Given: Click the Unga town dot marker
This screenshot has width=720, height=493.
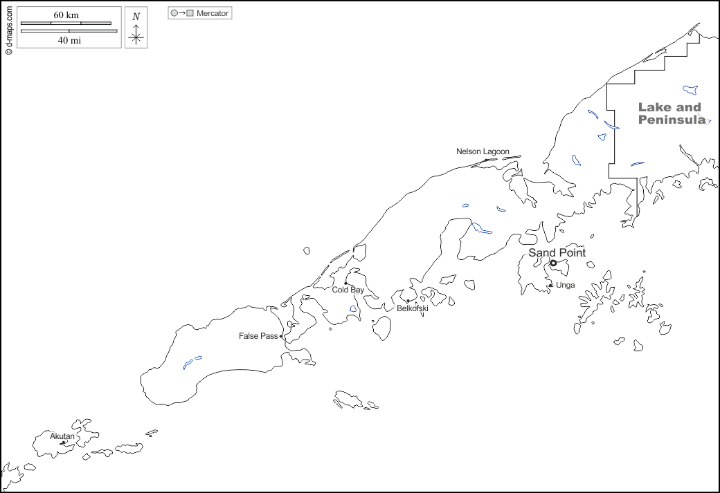Looking at the screenshot, I should pos(550,285).
